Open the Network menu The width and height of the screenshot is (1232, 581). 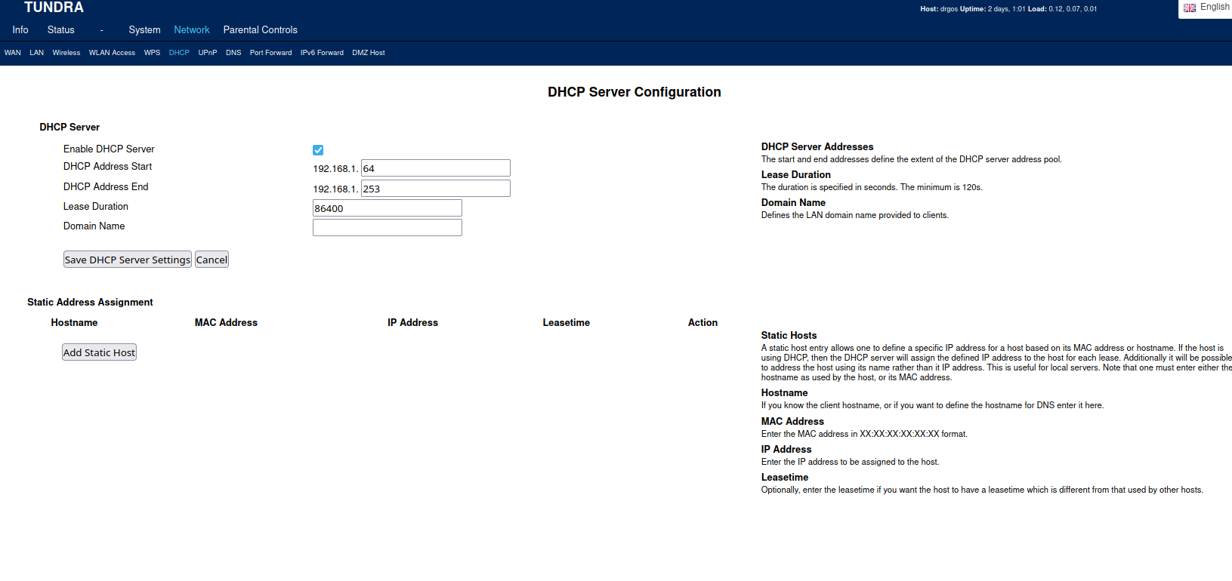(x=192, y=30)
